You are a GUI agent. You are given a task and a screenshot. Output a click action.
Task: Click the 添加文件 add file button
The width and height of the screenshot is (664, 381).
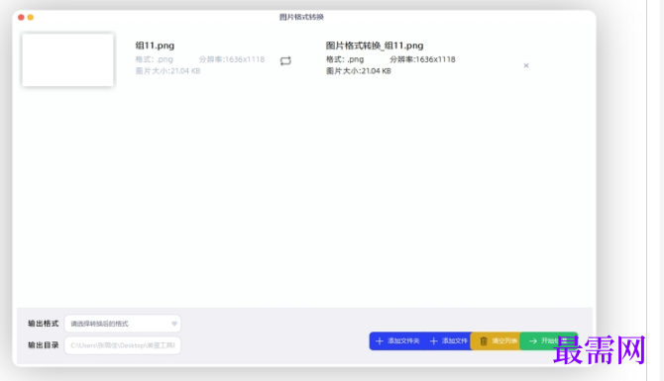(449, 340)
